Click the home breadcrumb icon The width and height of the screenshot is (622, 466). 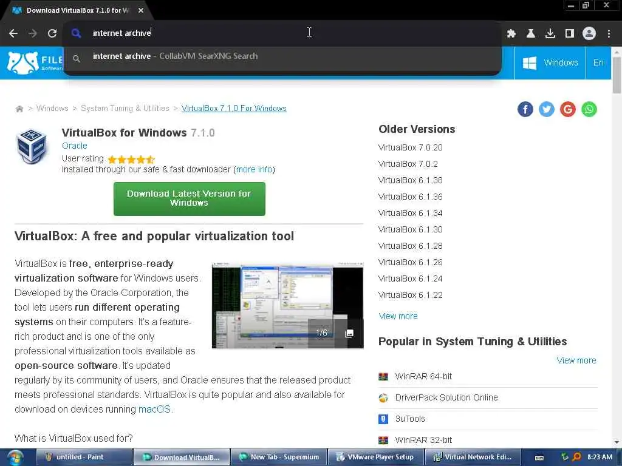19,109
